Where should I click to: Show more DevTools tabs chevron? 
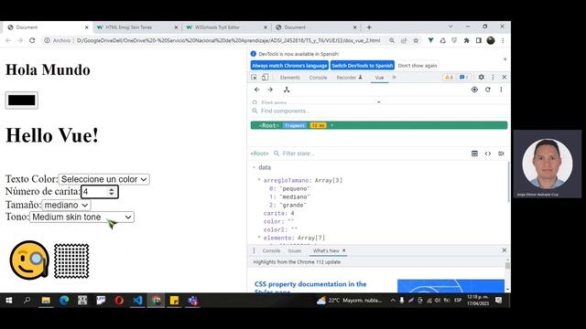point(394,77)
